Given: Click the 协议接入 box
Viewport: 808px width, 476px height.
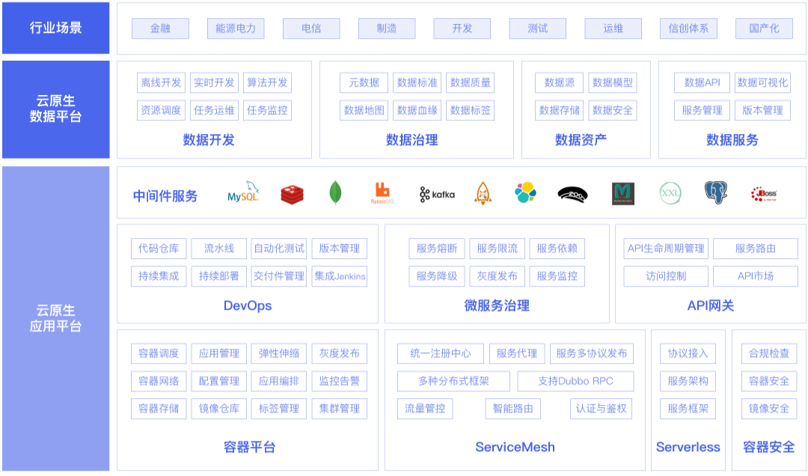Looking at the screenshot, I should (688, 354).
